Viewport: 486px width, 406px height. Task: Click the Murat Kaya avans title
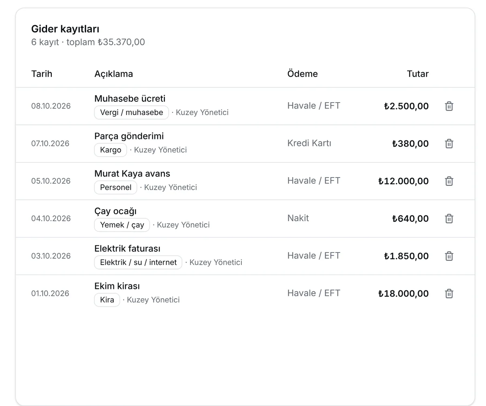(132, 173)
